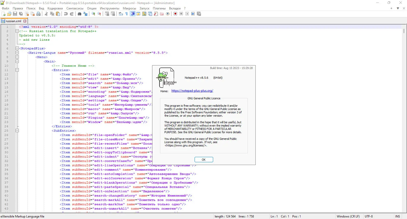Click the Stop Recording macro icon
This screenshot has height=219, width=407.
pyautogui.click(x=181, y=14)
